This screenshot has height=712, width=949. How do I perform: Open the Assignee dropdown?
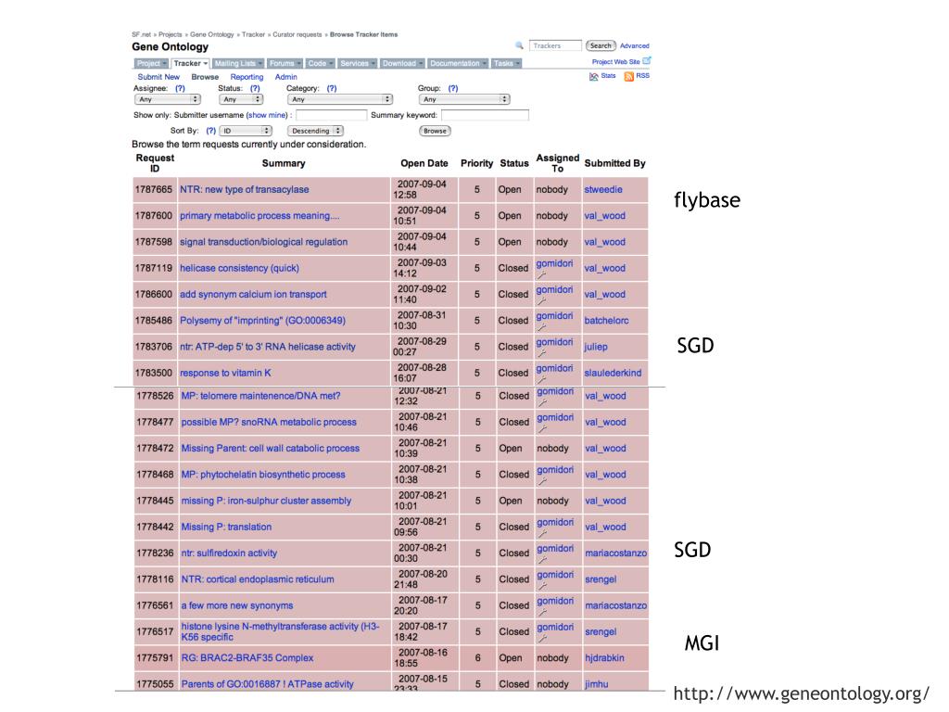[168, 99]
